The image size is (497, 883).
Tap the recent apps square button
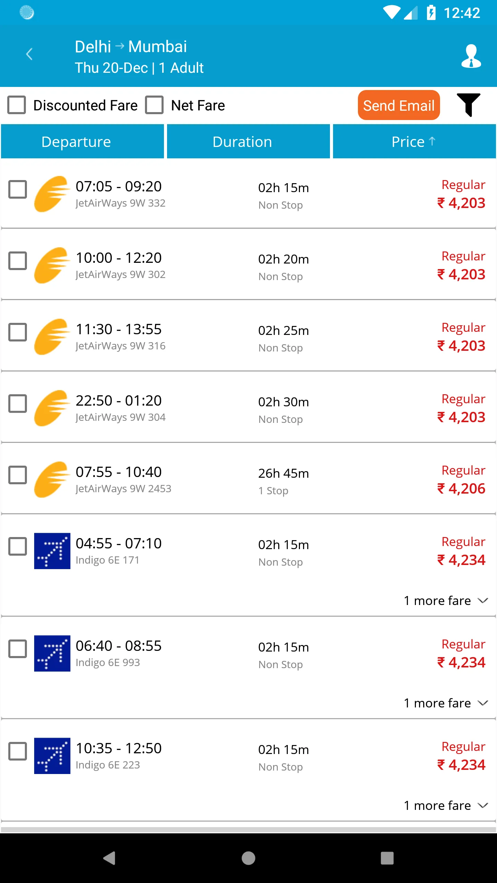click(387, 858)
